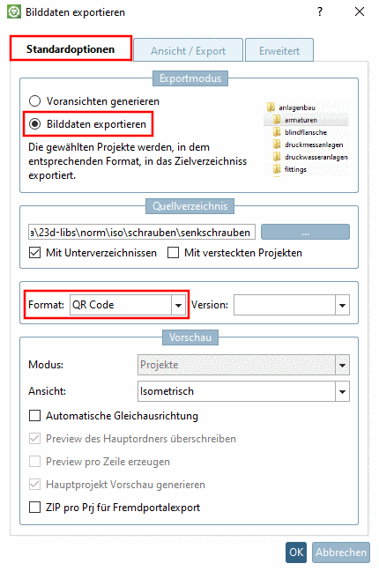This screenshot has width=379, height=571.
Task: Click the Quellverzeichnis path input field
Action: pyautogui.click(x=141, y=232)
